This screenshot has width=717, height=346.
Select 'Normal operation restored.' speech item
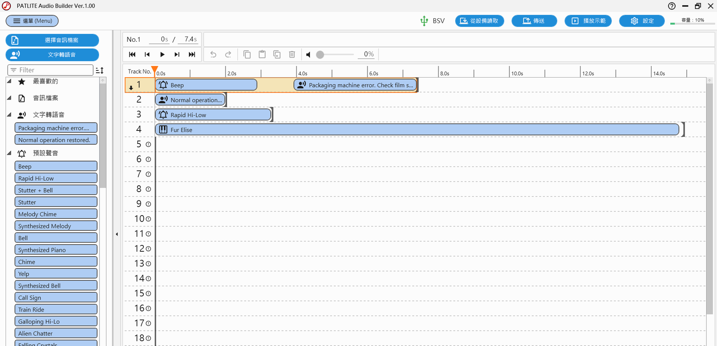56,140
